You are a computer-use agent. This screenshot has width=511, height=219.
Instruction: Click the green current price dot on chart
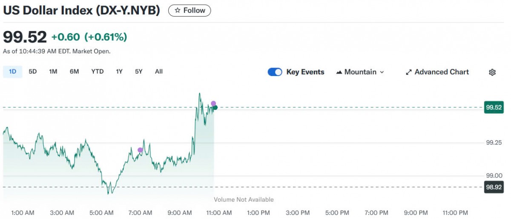[215, 108]
